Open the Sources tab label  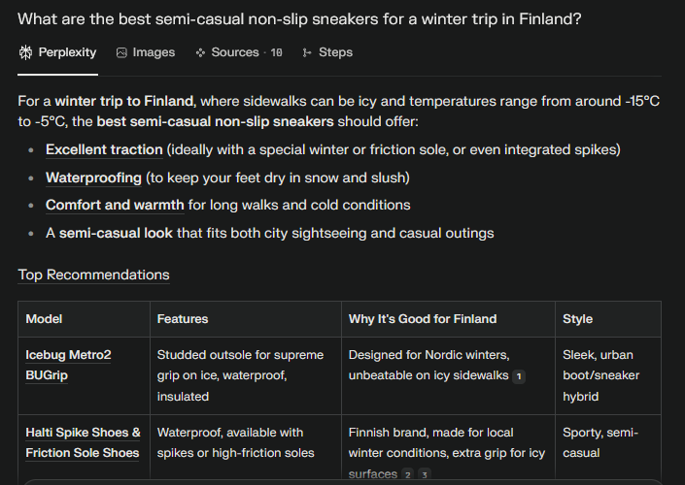(x=235, y=52)
